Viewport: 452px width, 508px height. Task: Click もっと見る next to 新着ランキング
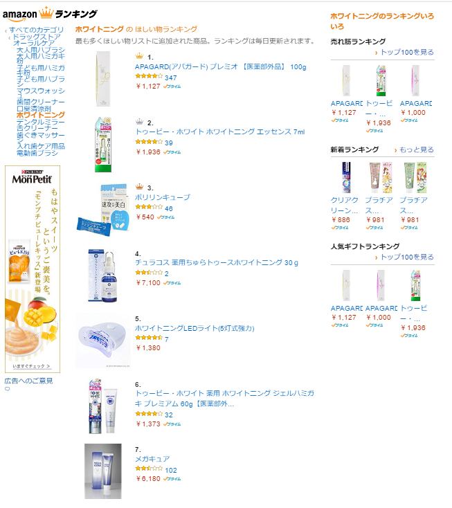[417, 149]
